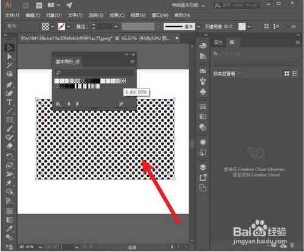
Task: Select the Type (T) tool
Action: (9, 102)
